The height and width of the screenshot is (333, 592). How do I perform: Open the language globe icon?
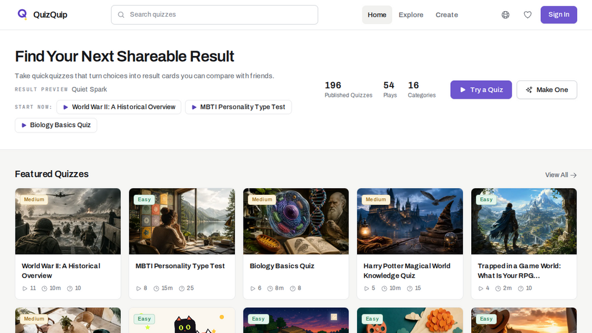point(505,15)
